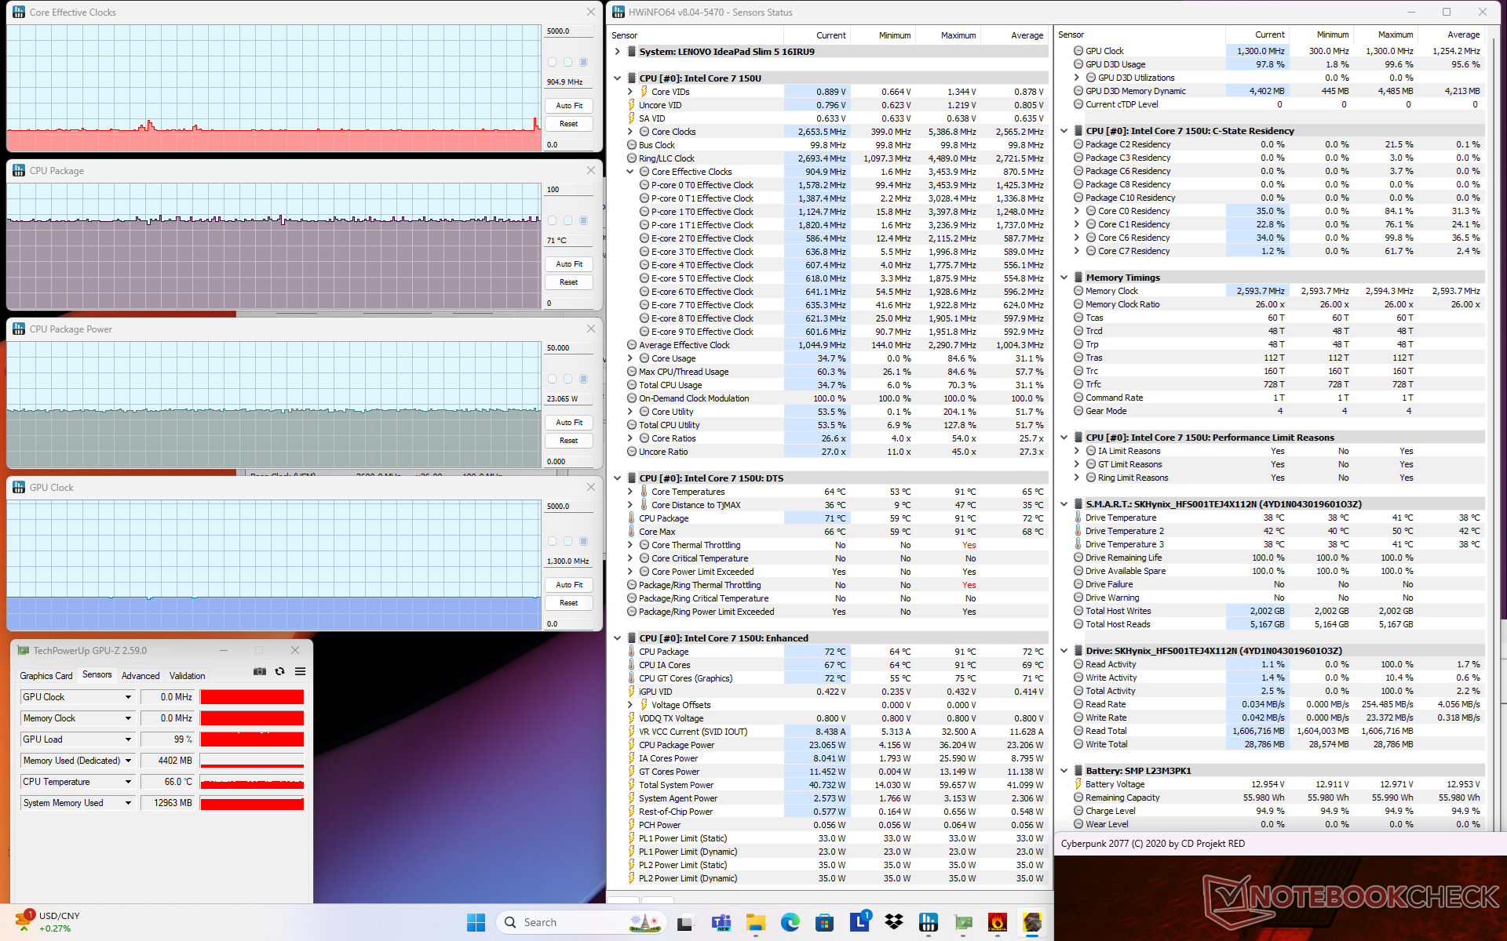Switch to the Advanced tab

click(x=140, y=675)
